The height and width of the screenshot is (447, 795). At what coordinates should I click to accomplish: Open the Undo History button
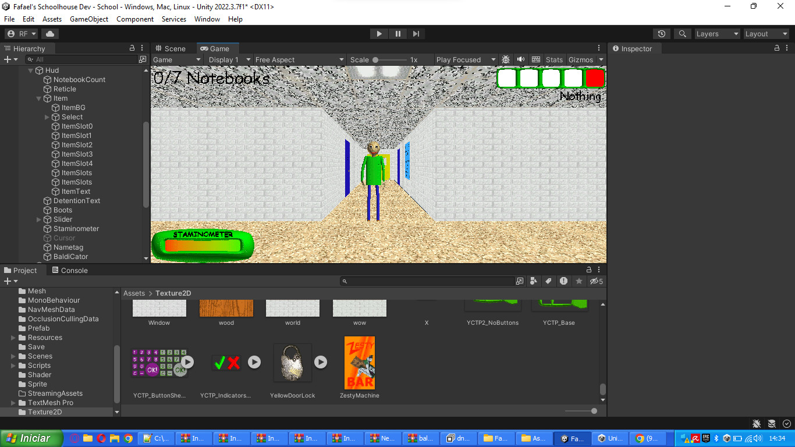tap(661, 34)
